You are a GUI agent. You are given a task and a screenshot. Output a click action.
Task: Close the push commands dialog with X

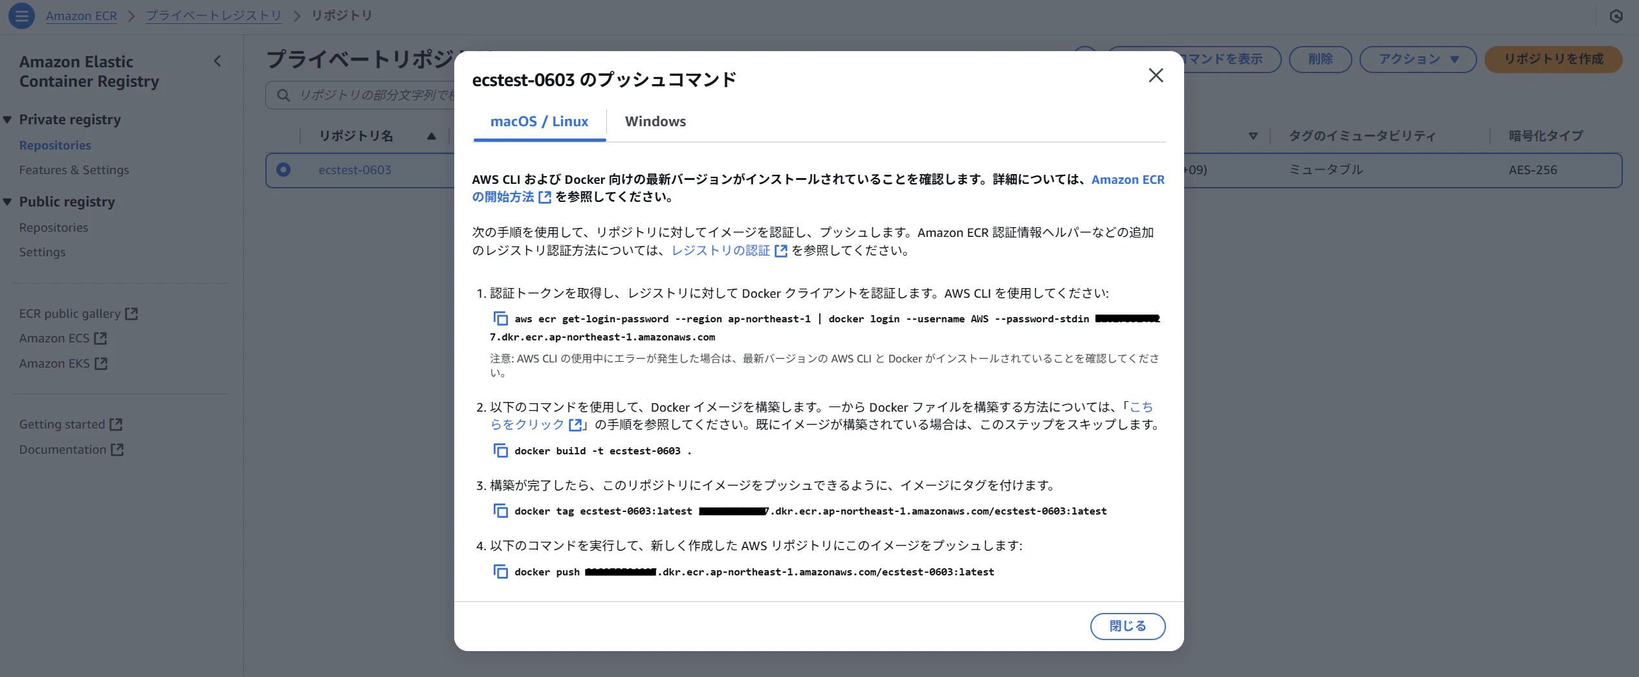[x=1156, y=76]
